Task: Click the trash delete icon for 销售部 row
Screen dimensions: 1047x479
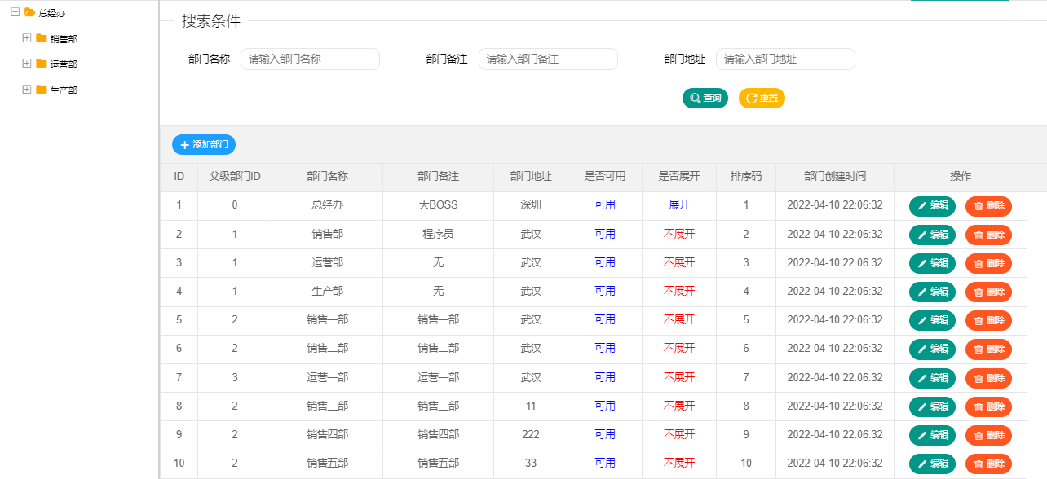Action: (x=978, y=234)
